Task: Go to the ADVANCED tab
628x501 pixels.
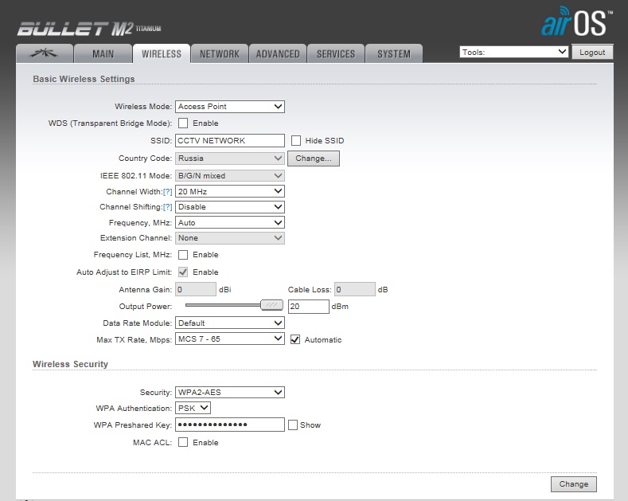Action: [278, 53]
